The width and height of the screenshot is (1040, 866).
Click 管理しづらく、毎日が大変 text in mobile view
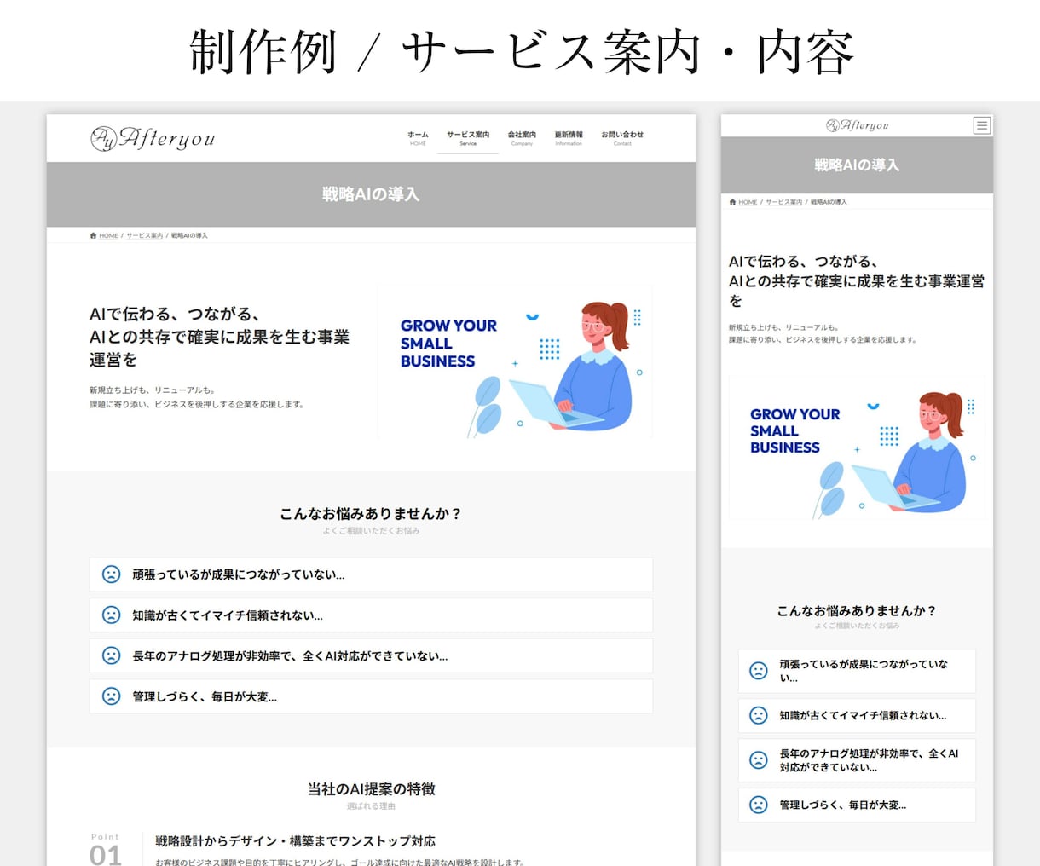coord(842,805)
